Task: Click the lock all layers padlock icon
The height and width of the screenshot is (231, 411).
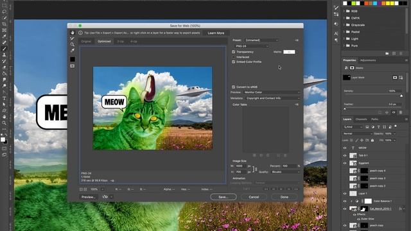Action: [372, 141]
